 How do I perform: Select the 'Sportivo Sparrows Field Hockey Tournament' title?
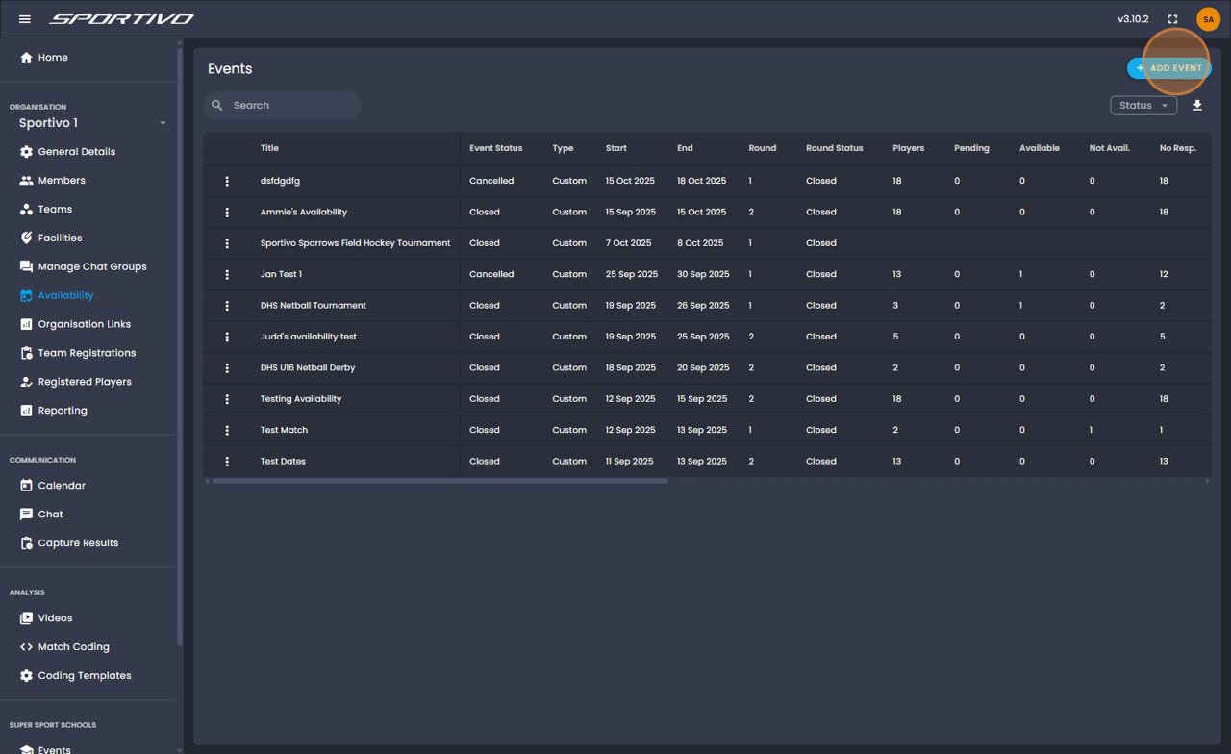tap(355, 243)
